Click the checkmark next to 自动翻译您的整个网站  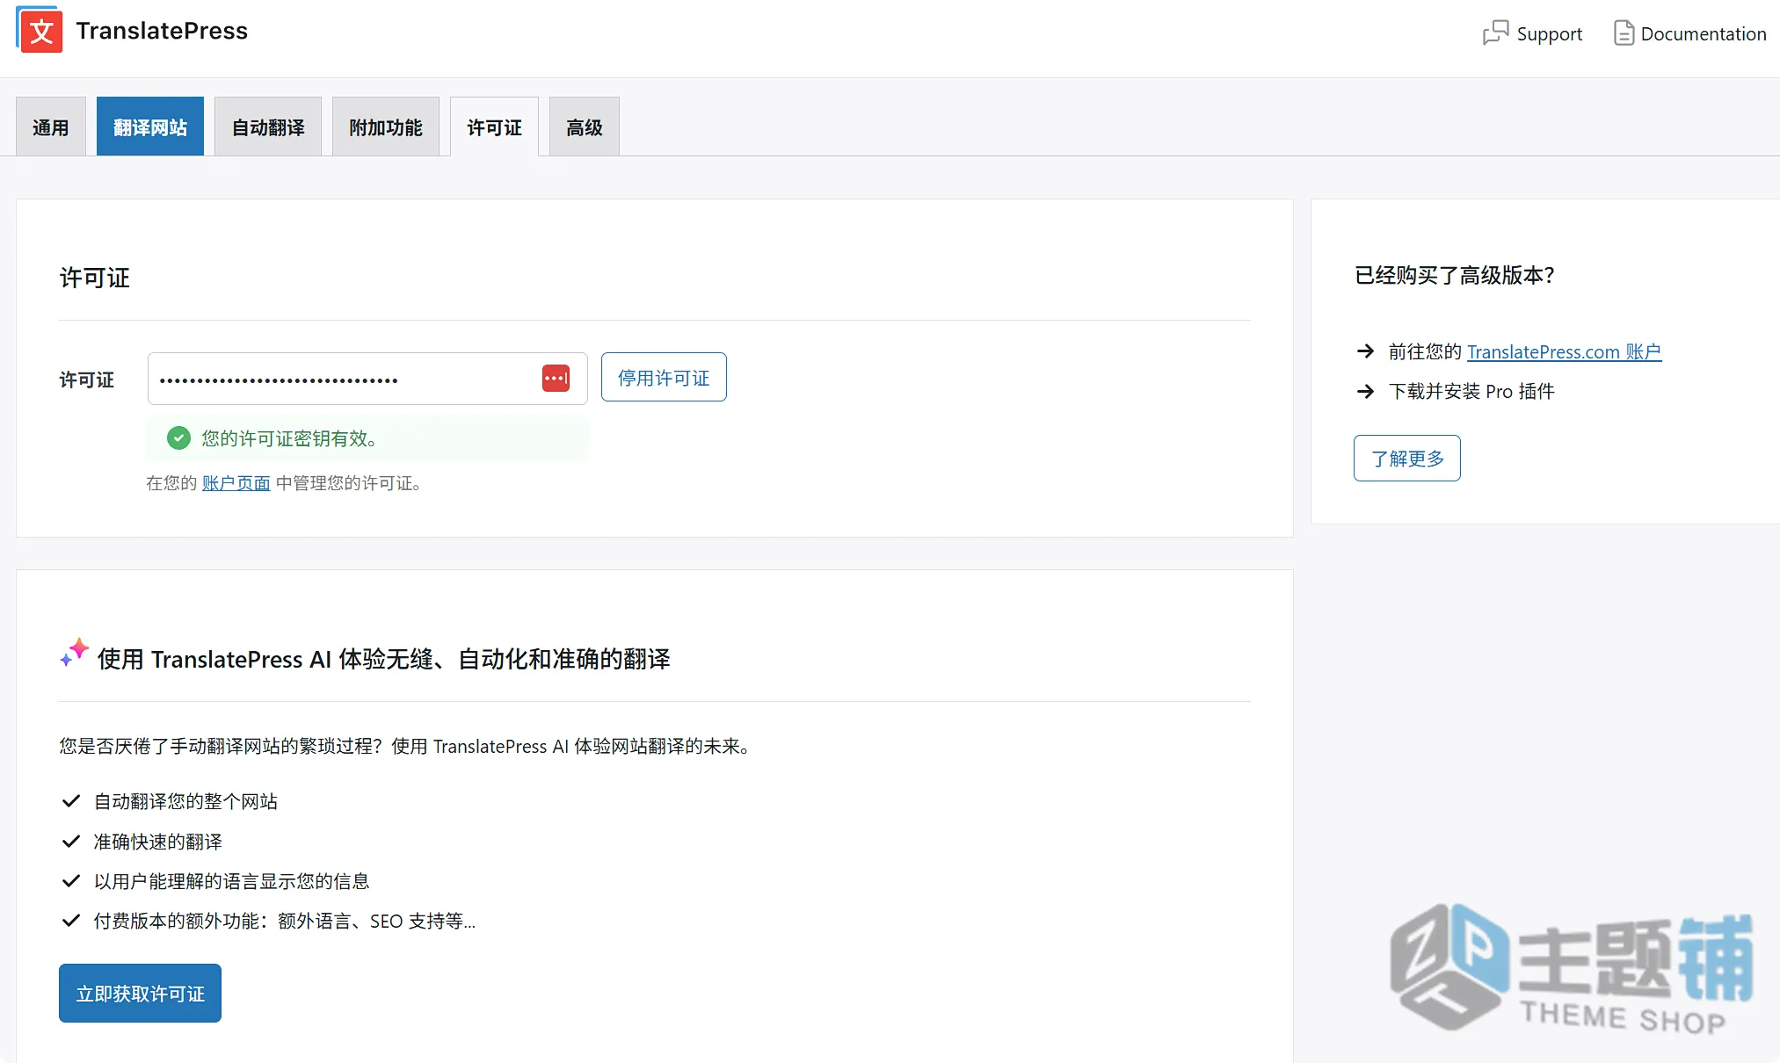[71, 801]
